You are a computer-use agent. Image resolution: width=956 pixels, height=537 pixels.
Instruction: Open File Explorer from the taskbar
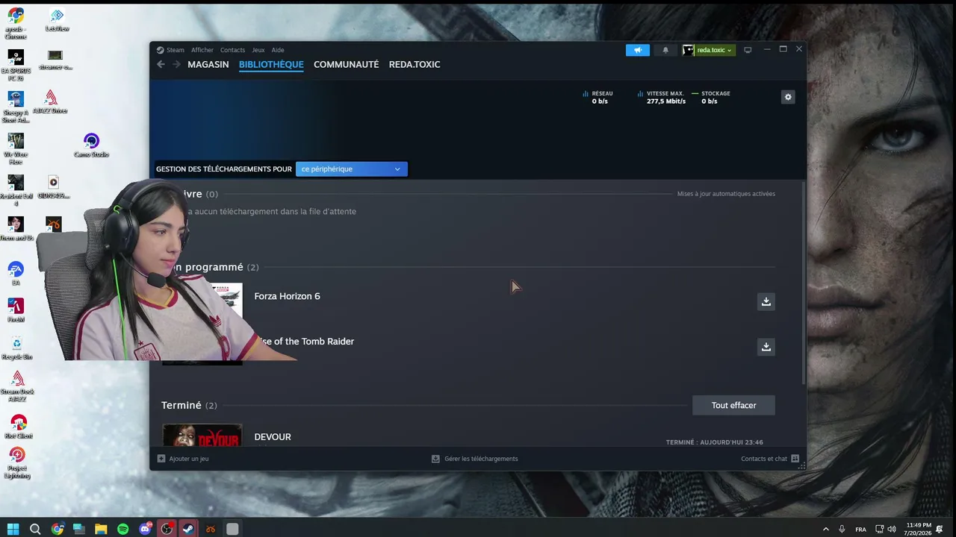click(101, 529)
